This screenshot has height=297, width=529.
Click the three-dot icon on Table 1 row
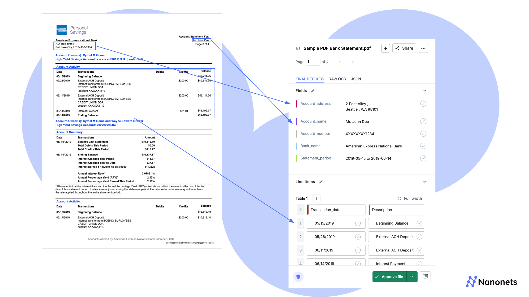pyautogui.click(x=316, y=198)
